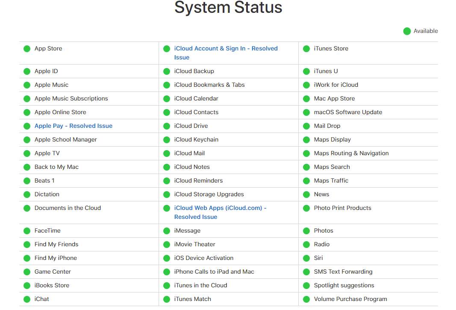Click the green Available legend dot
The height and width of the screenshot is (310, 456).
[x=407, y=31]
